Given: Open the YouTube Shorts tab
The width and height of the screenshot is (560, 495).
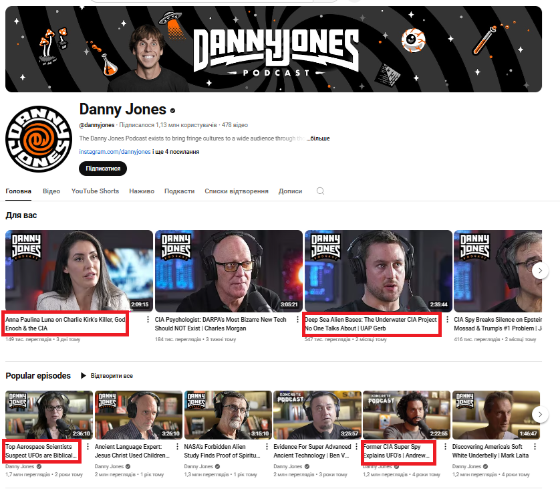Looking at the screenshot, I should [x=95, y=191].
